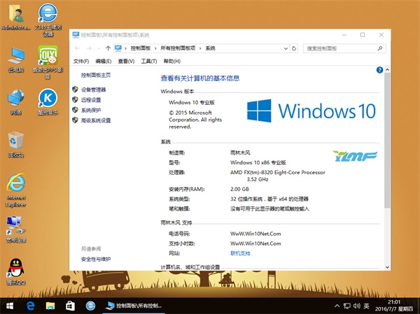Viewport: 420px width, 314px height.
Task: Click the blue help question mark icon
Action: [x=379, y=71]
